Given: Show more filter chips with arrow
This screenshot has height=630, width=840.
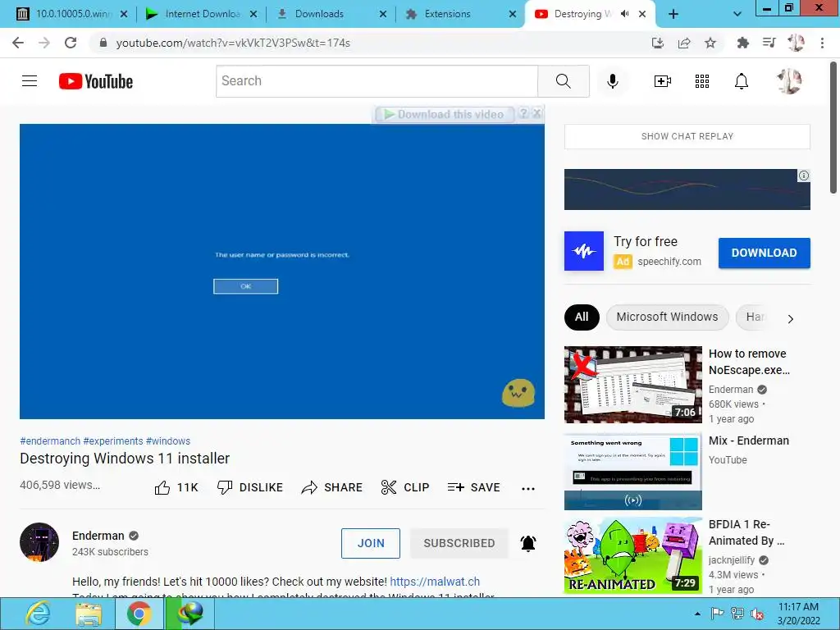Looking at the screenshot, I should point(790,319).
